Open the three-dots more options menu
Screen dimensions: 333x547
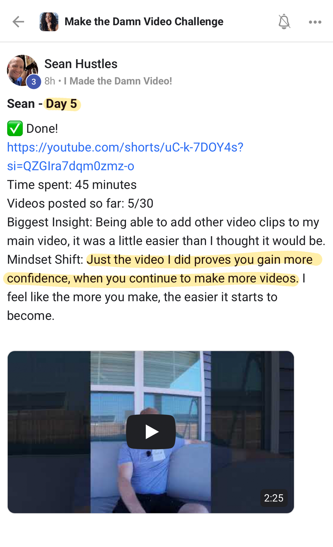point(315,22)
